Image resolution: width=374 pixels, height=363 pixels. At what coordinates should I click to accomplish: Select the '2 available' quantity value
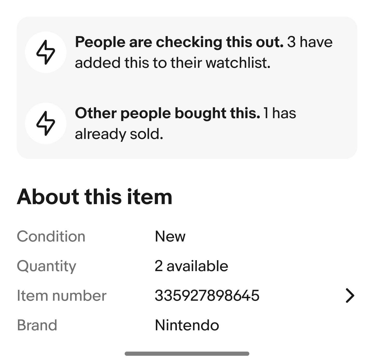tap(191, 266)
